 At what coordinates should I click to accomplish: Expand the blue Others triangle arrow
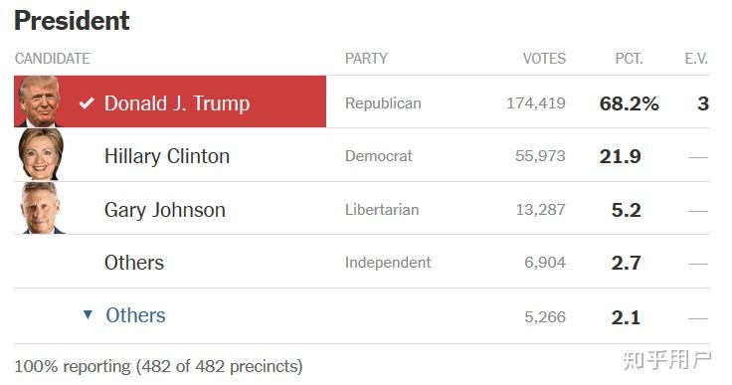[x=88, y=314]
